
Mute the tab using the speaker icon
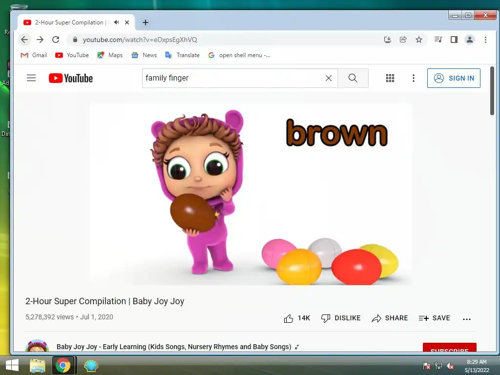tap(116, 22)
